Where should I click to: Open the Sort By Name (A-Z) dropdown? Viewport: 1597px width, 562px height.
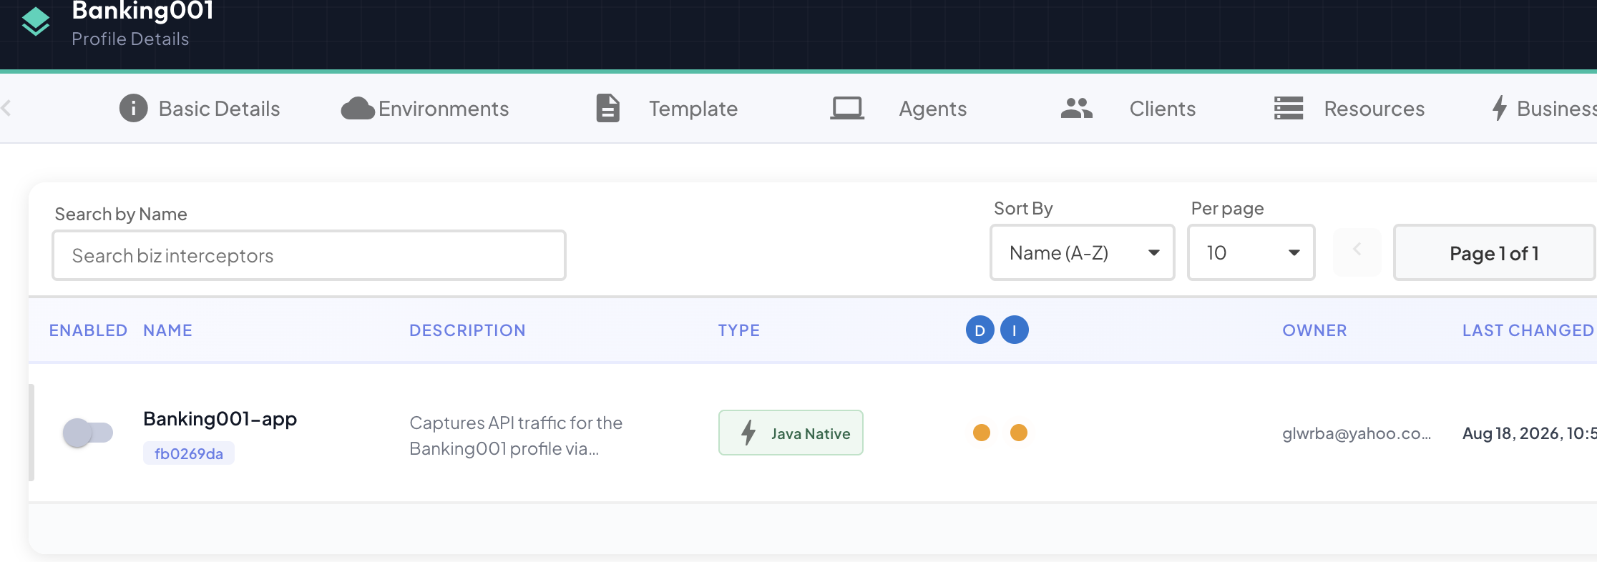(x=1083, y=253)
